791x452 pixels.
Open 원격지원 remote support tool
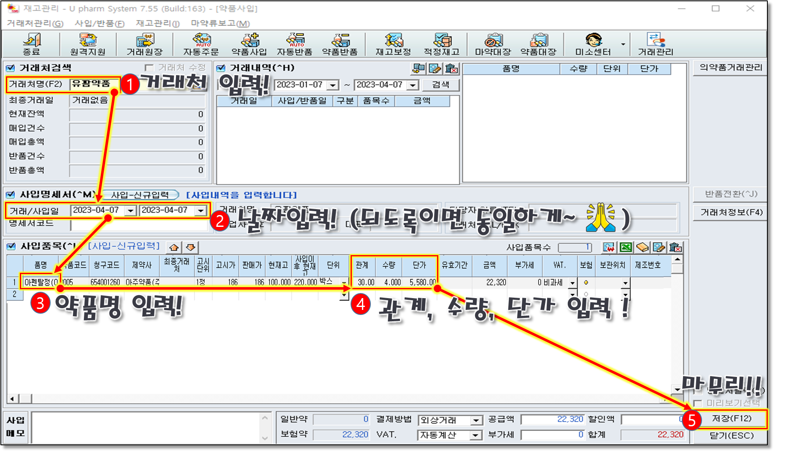point(88,44)
